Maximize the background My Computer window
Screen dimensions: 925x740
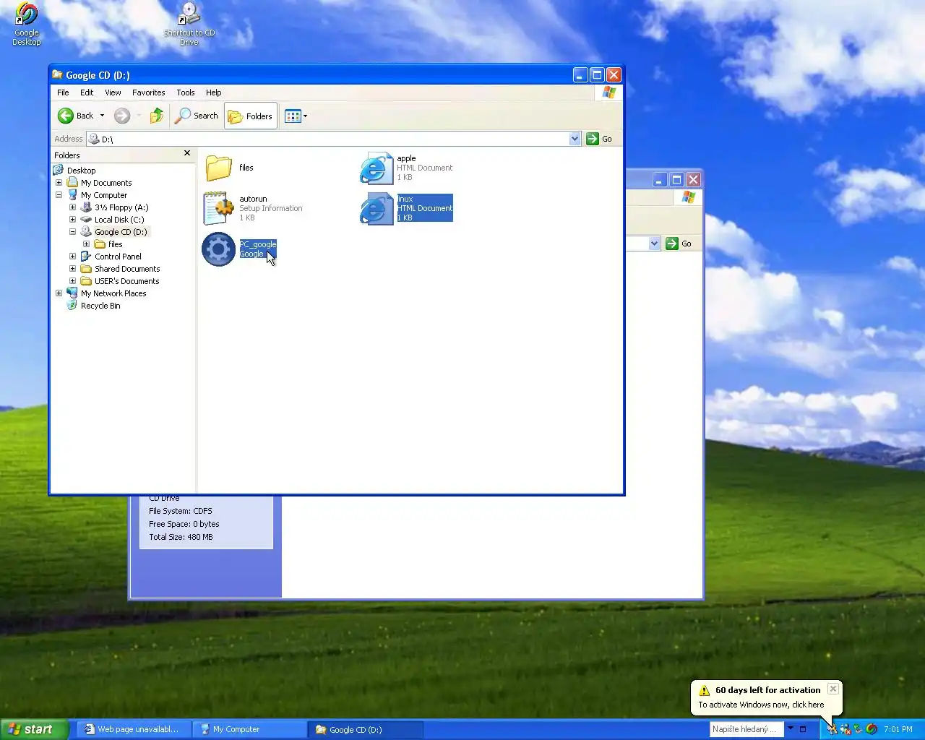(676, 179)
